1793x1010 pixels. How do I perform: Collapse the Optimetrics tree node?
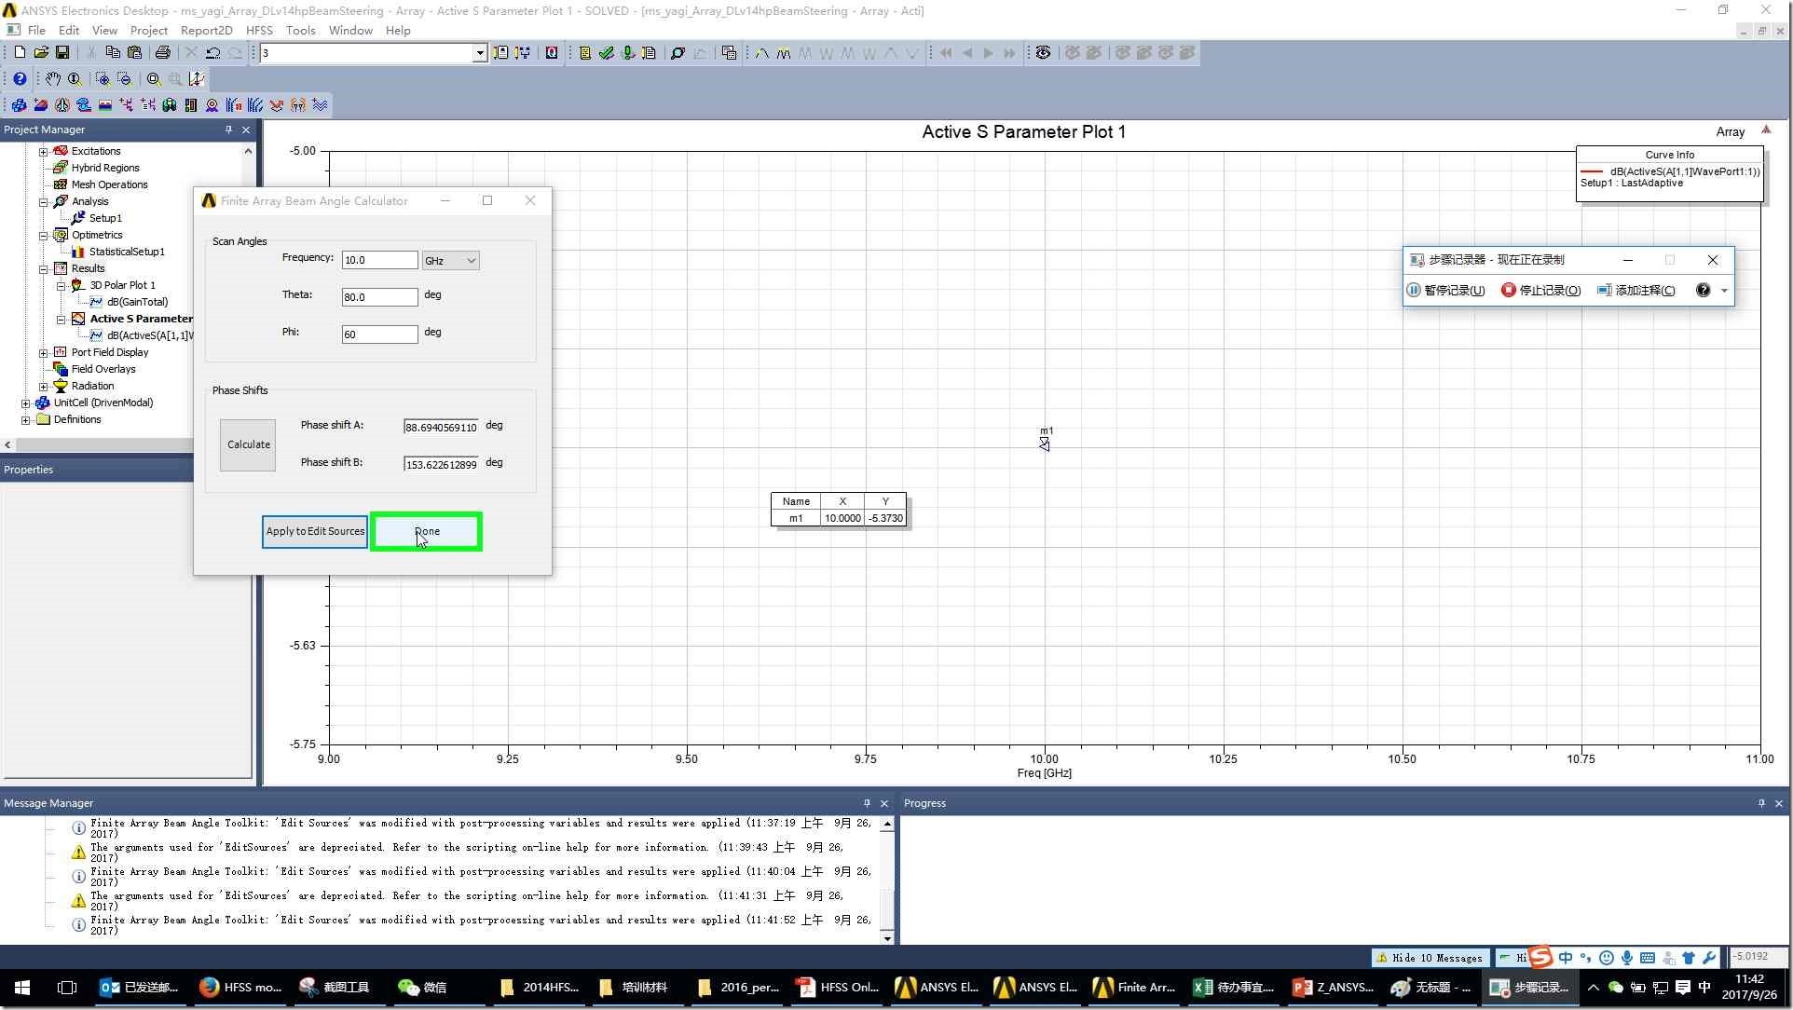(x=43, y=235)
